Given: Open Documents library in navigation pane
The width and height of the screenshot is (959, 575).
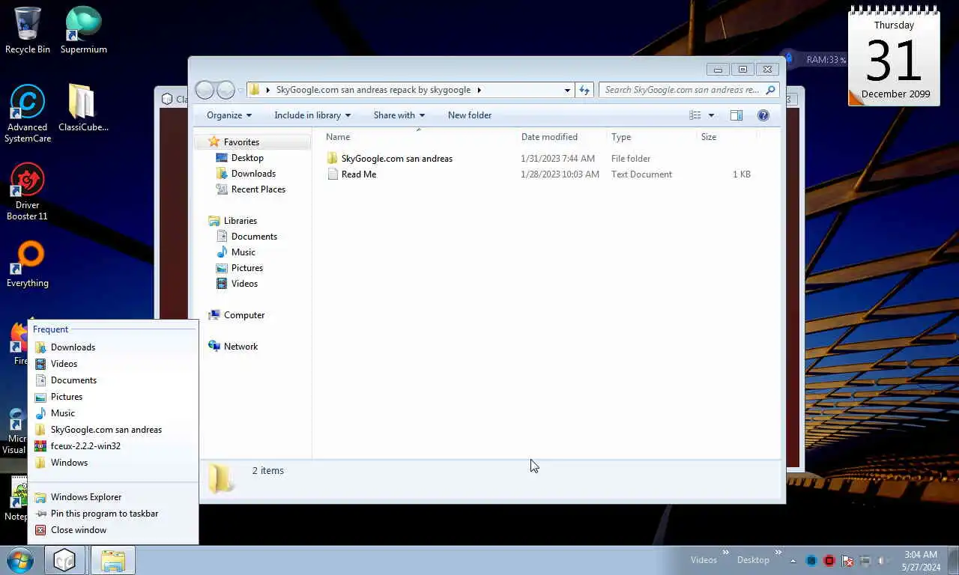Looking at the screenshot, I should point(254,237).
